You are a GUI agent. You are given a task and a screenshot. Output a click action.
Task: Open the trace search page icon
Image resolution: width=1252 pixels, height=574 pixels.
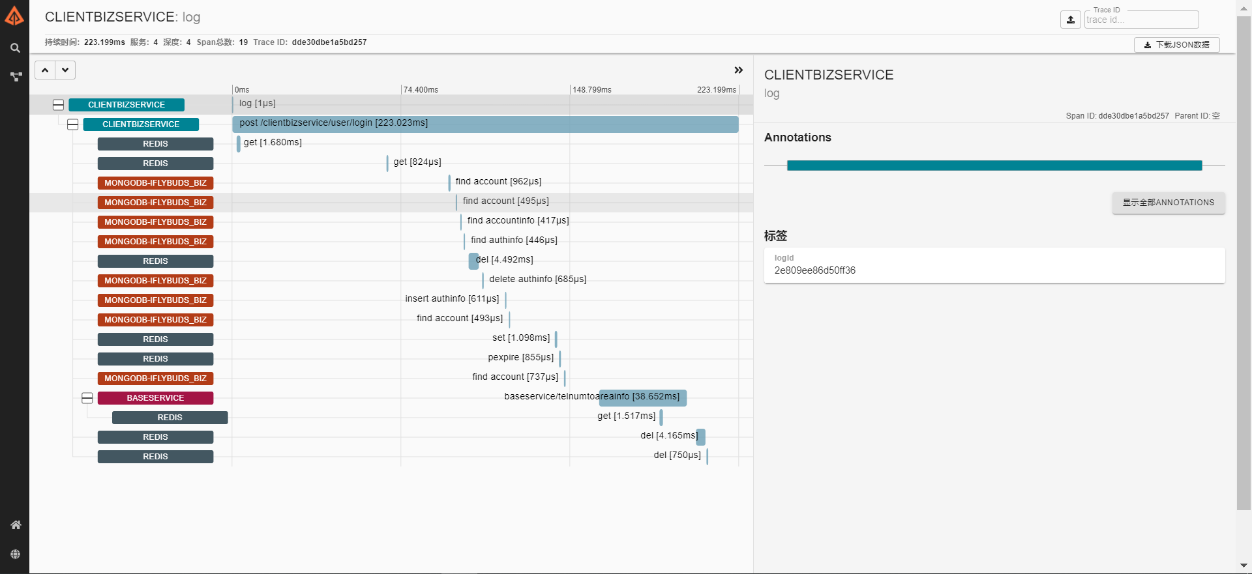15,48
